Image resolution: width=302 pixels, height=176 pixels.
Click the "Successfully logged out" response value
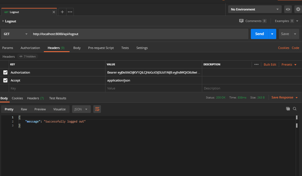(x=65, y=121)
